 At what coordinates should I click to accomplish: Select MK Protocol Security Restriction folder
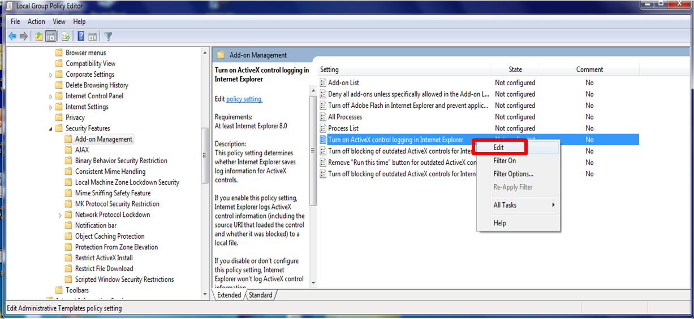[x=117, y=204]
